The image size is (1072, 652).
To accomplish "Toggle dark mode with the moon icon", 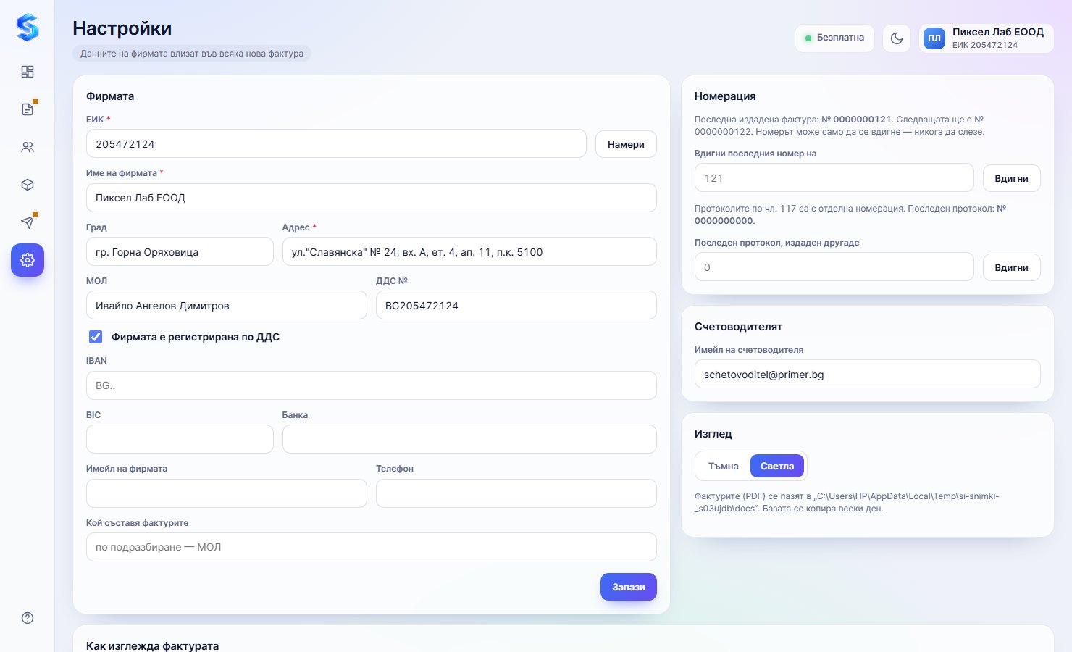I will (897, 38).
